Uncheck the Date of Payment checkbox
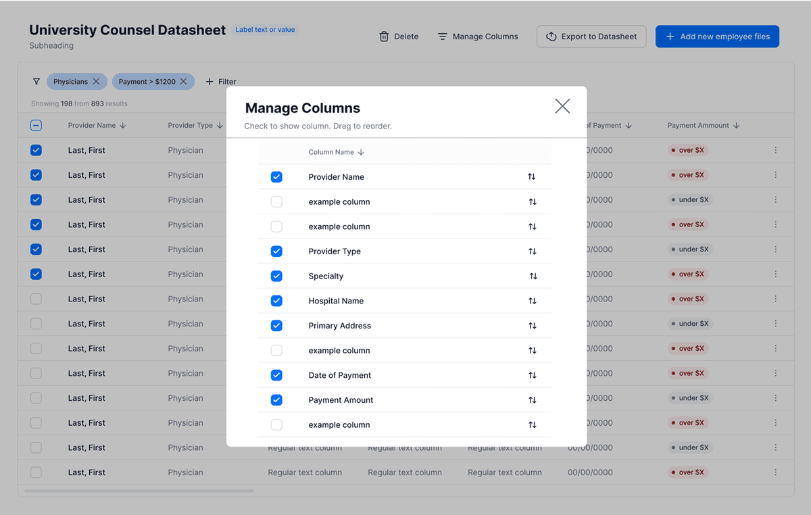Image resolution: width=811 pixels, height=515 pixels. (x=276, y=375)
